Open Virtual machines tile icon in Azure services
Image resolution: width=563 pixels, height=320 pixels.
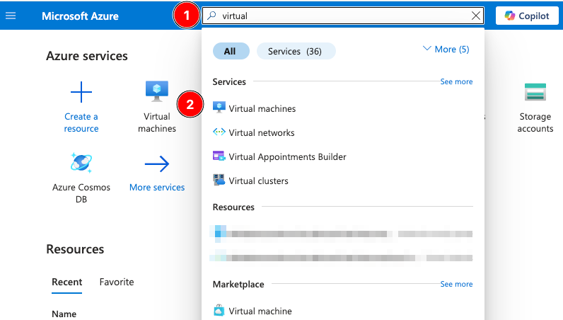pyautogui.click(x=157, y=91)
